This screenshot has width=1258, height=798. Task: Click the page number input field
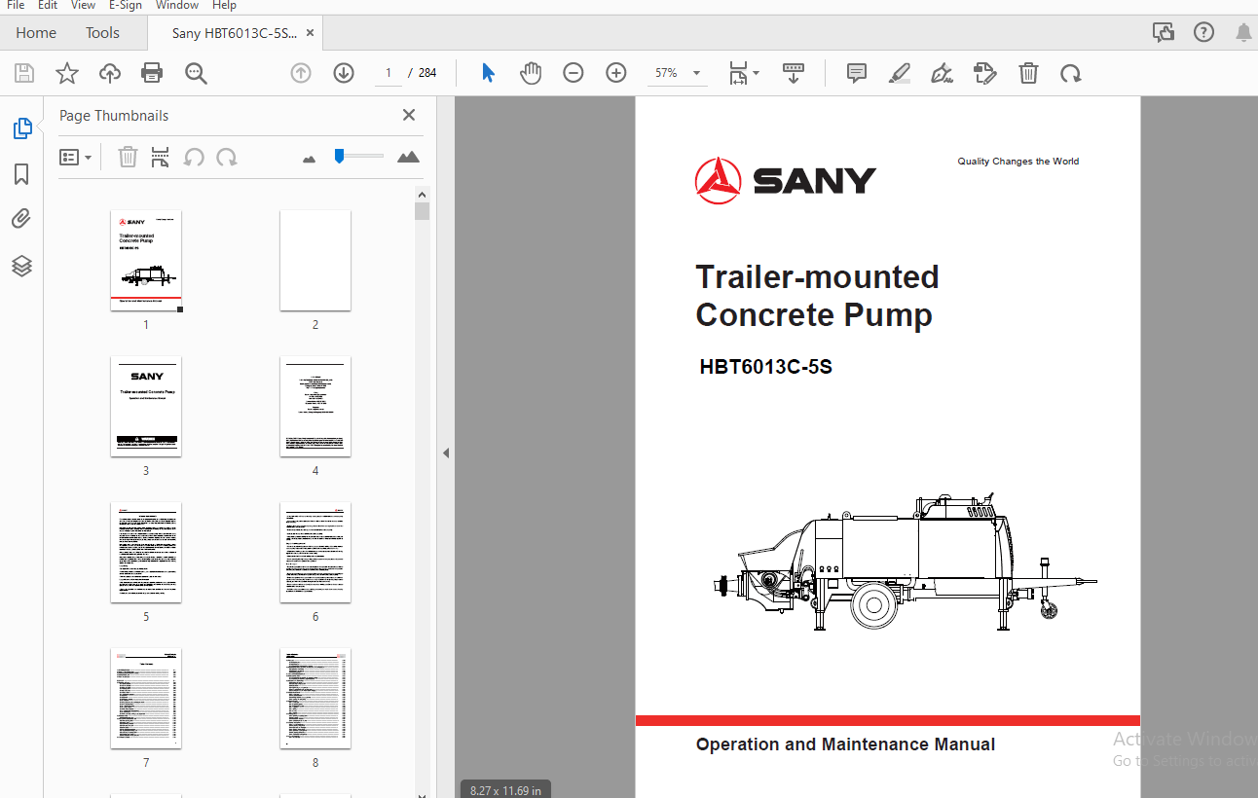pyautogui.click(x=388, y=73)
